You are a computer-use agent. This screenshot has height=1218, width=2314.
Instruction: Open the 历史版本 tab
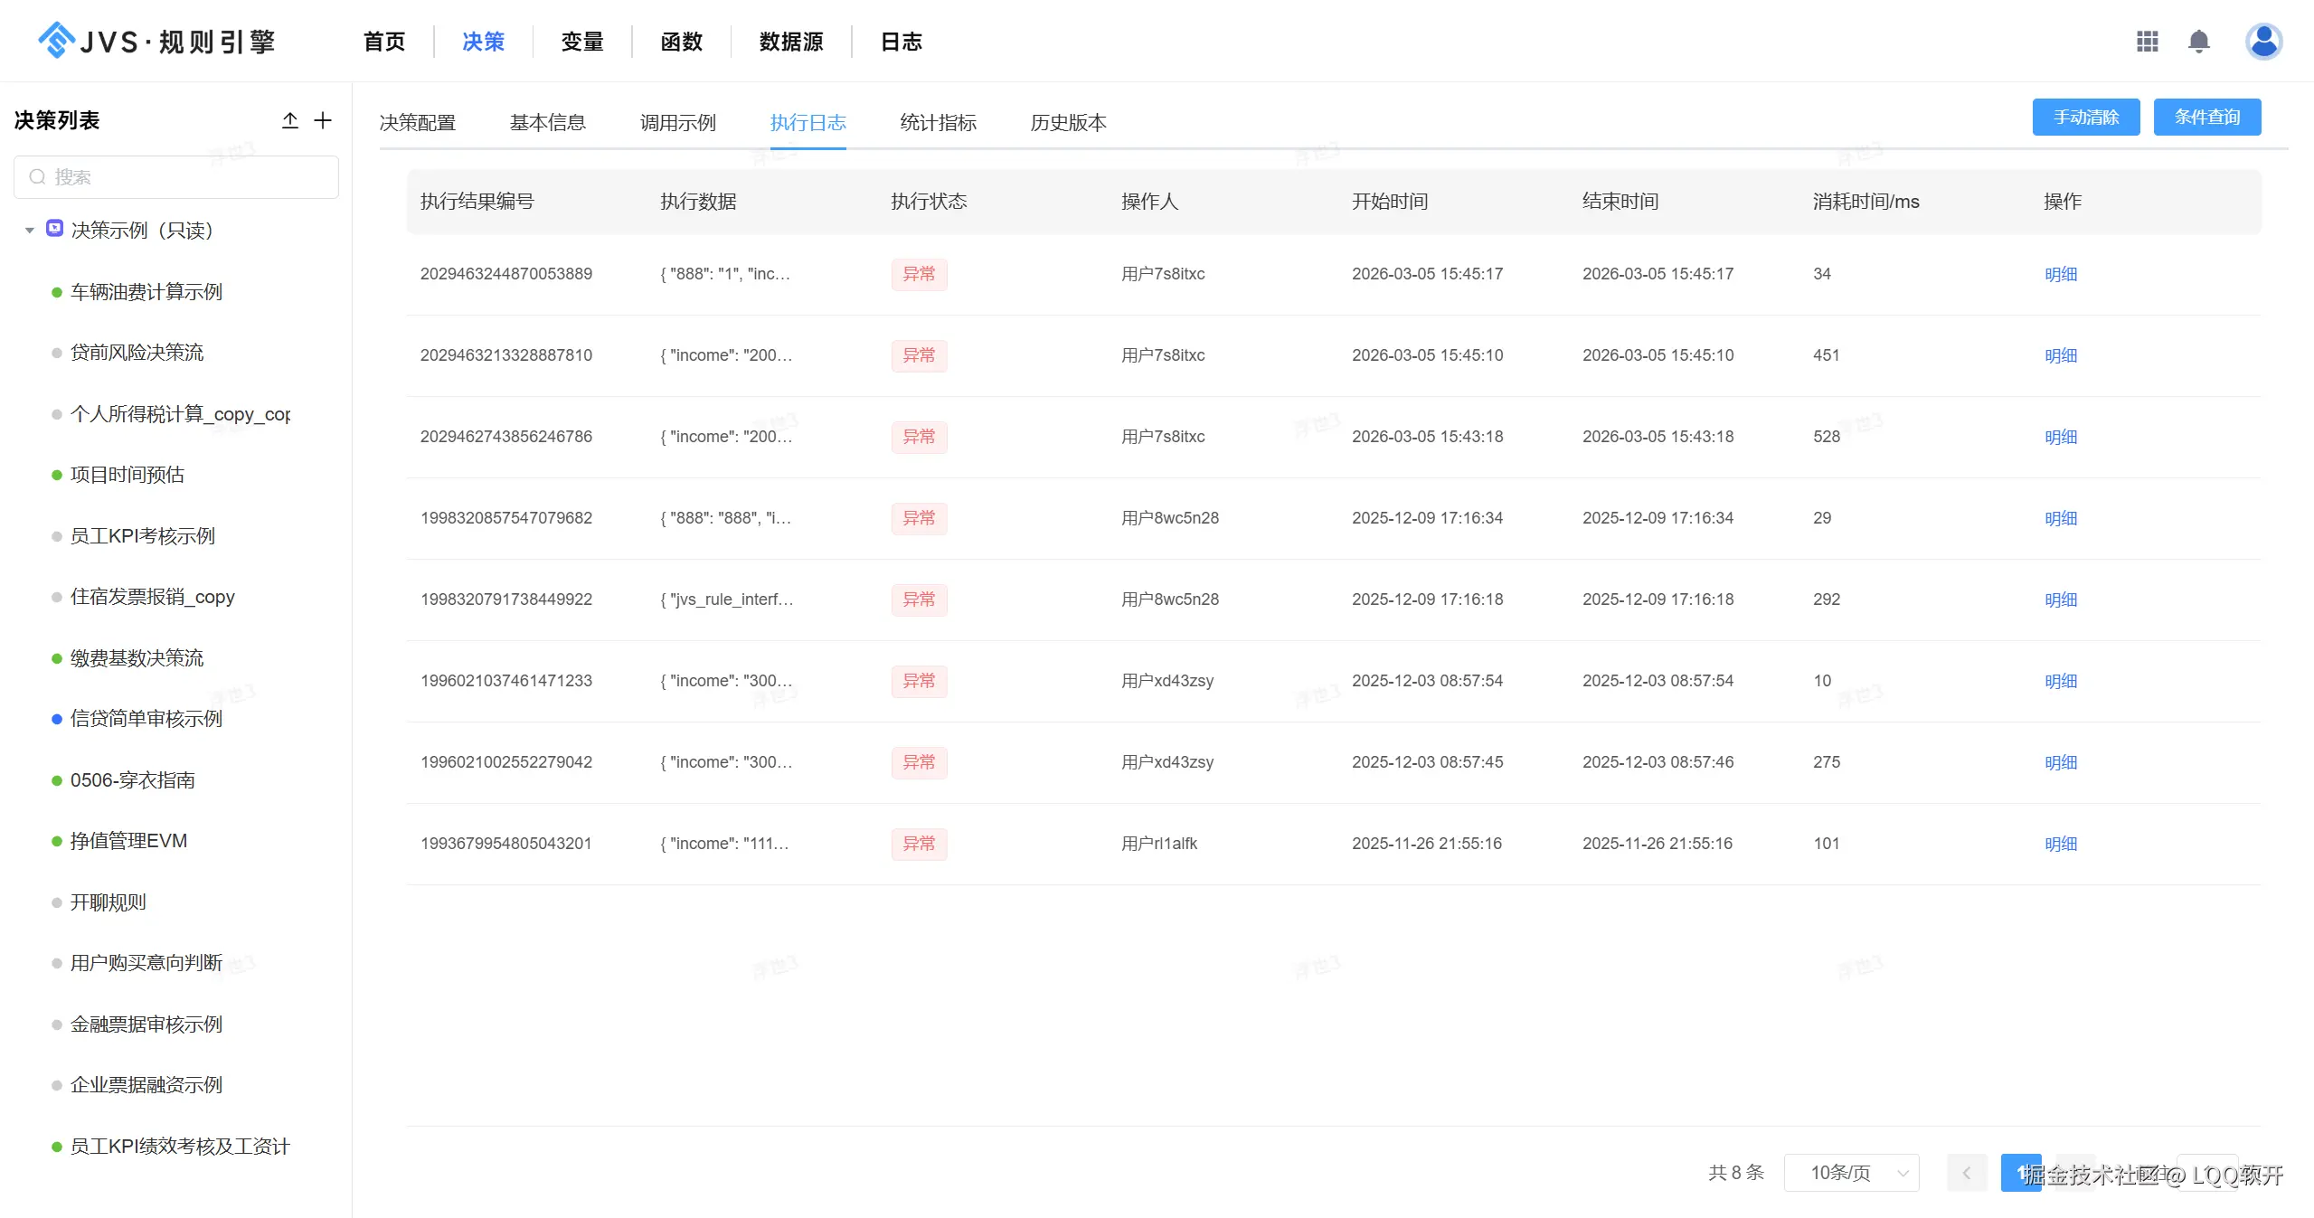pyautogui.click(x=1068, y=122)
